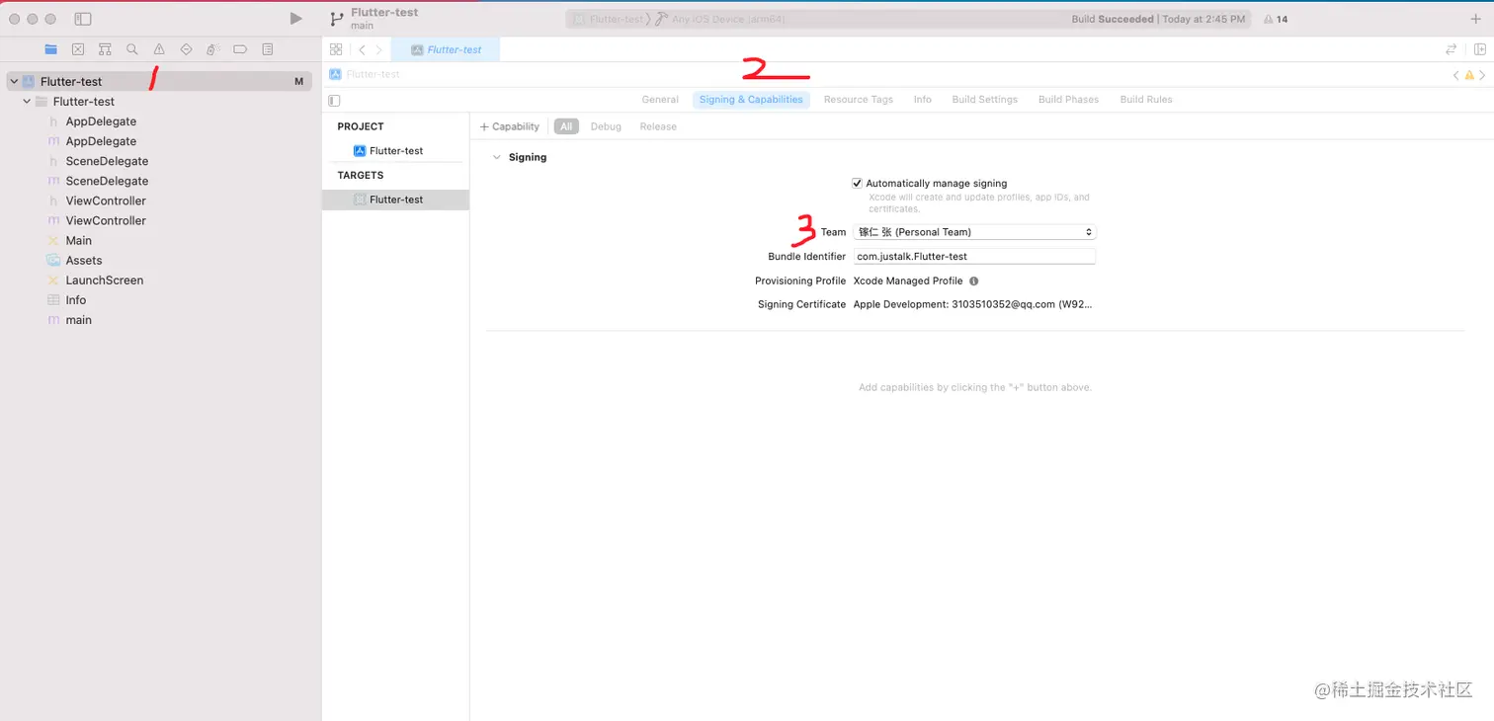Open the source control navigator
Viewport: 1494px width, 721px height.
click(x=78, y=49)
